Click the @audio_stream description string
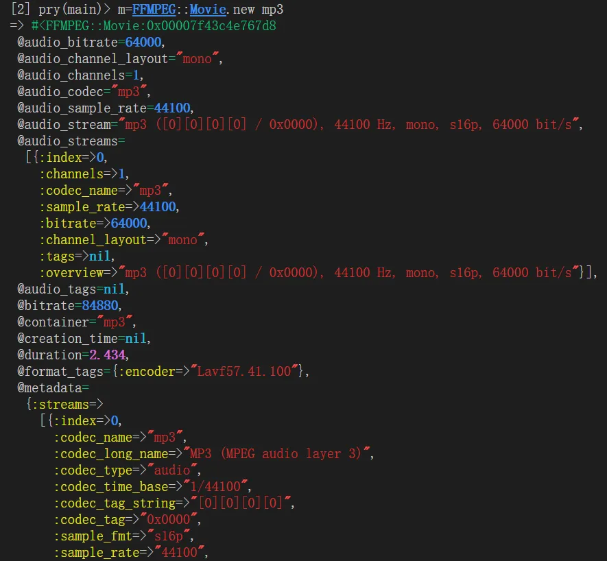The image size is (607, 561). [x=348, y=124]
